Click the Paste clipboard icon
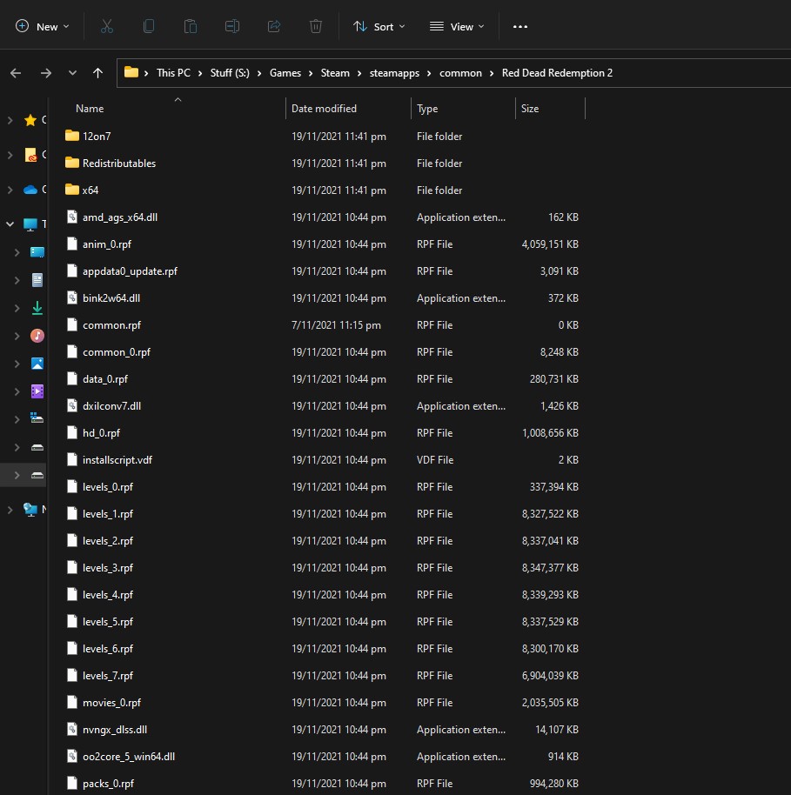Image resolution: width=791 pixels, height=795 pixels. [x=191, y=26]
